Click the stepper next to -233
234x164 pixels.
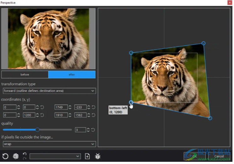point(89,107)
